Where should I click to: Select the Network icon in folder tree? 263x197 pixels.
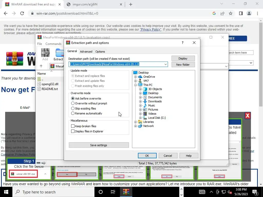[x=140, y=126]
